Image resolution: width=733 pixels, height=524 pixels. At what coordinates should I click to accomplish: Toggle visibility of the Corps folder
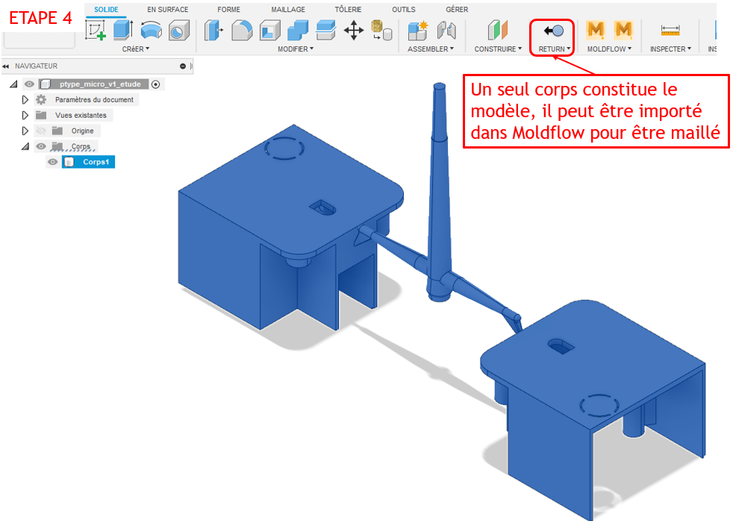[x=41, y=146]
